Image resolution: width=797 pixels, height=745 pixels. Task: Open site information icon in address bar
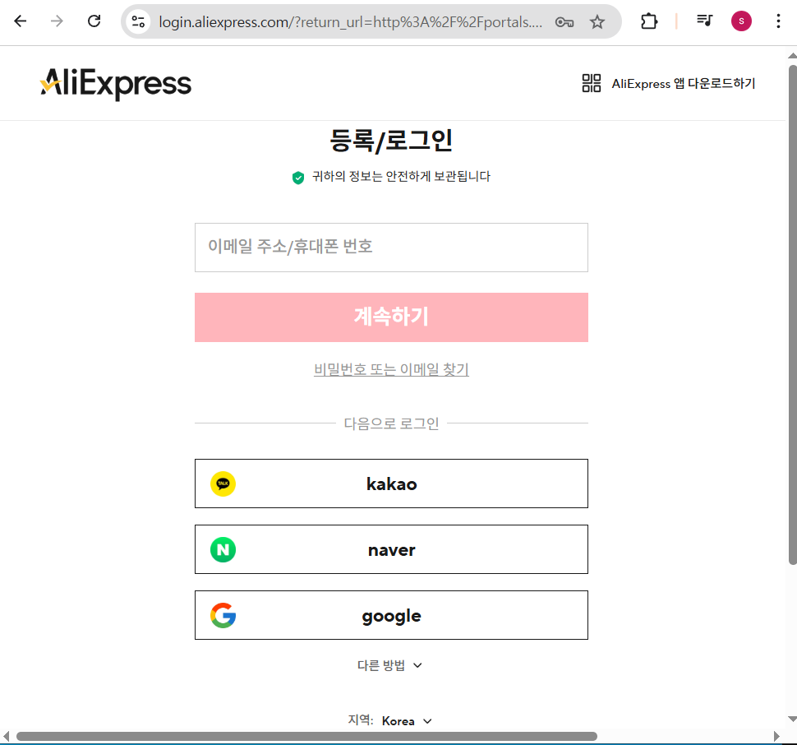[x=138, y=21]
